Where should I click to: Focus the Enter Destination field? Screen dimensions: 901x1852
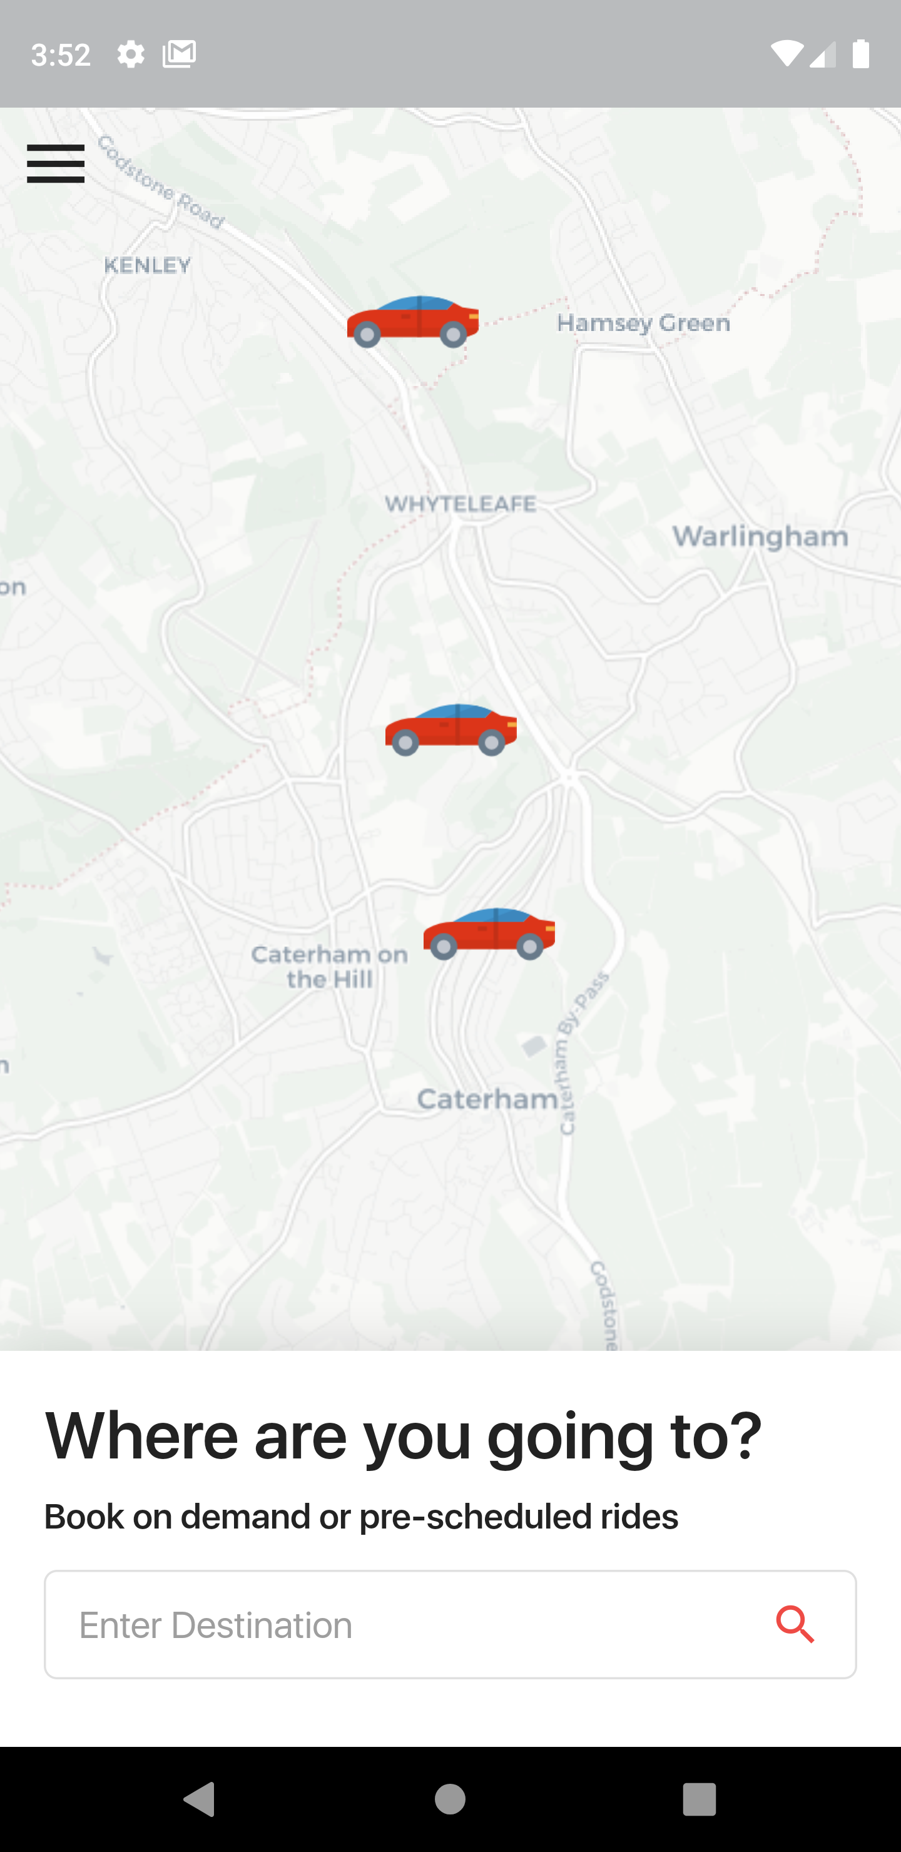(x=450, y=1624)
